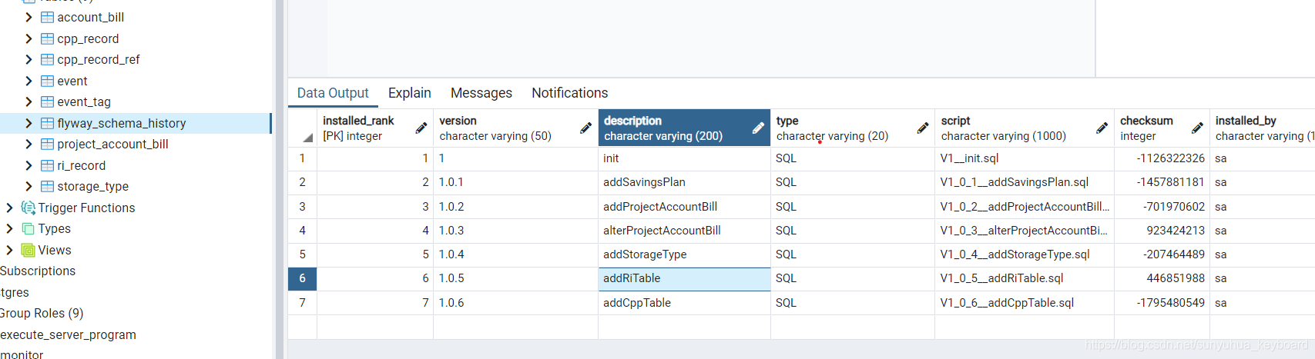Expand the Types node
Image resolution: width=1315 pixels, height=359 pixels.
[10, 228]
